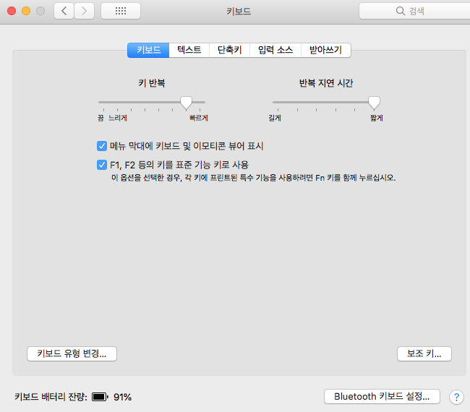Click the 키 반복 slider thumb
This screenshot has width=470, height=412.
(x=186, y=103)
